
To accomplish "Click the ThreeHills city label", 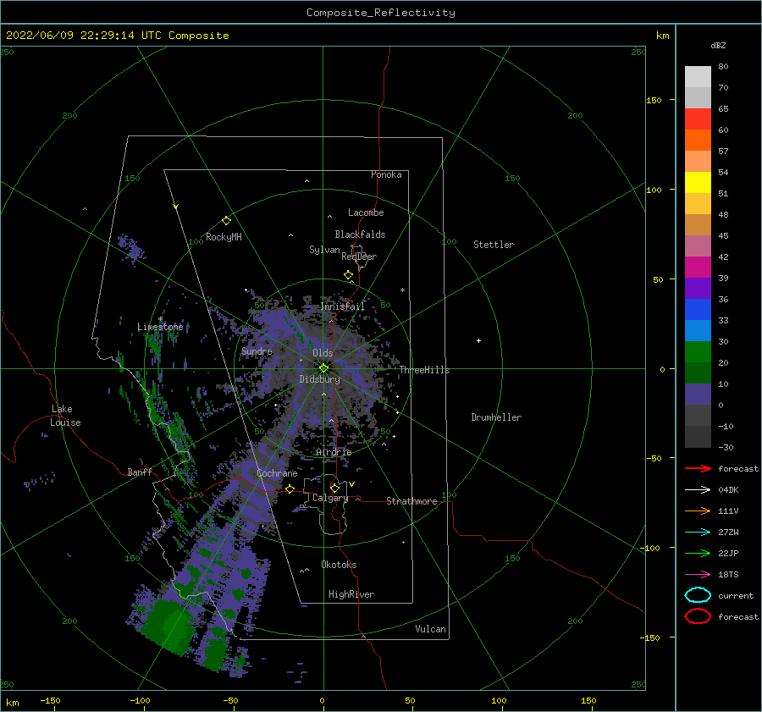I will click(x=424, y=370).
